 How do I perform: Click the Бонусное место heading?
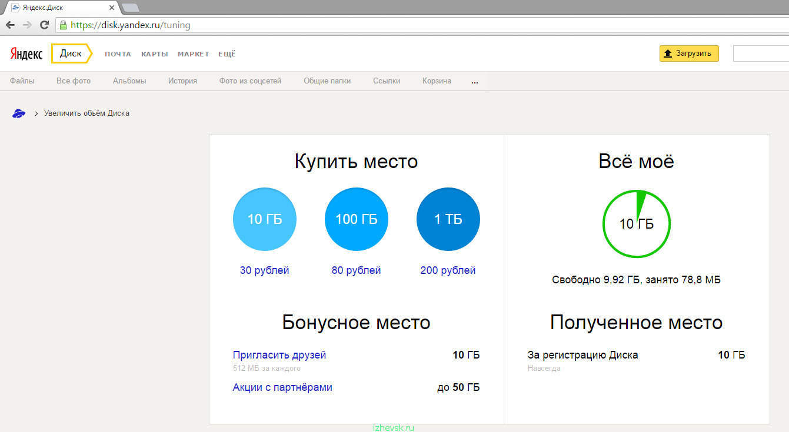click(357, 322)
